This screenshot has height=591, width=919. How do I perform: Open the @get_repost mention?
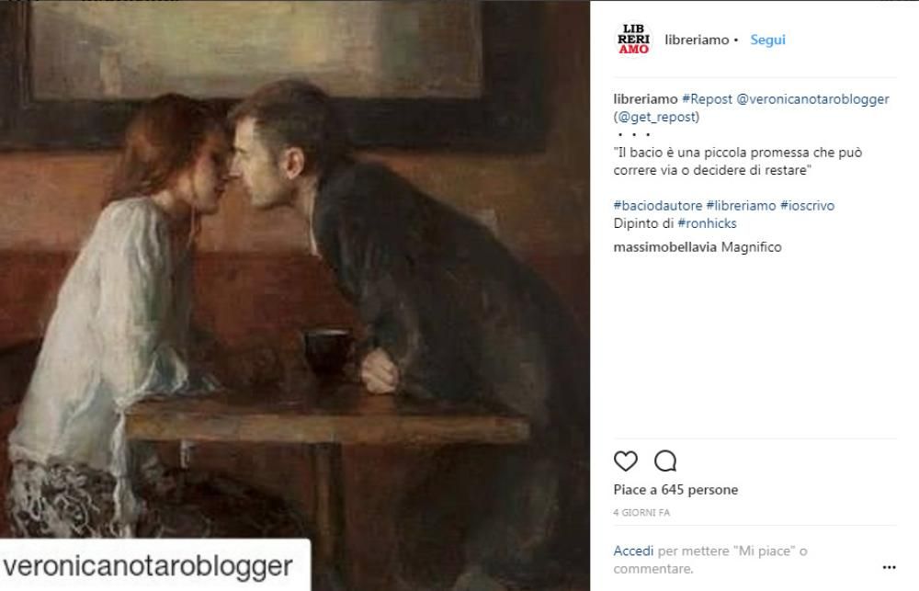656,117
